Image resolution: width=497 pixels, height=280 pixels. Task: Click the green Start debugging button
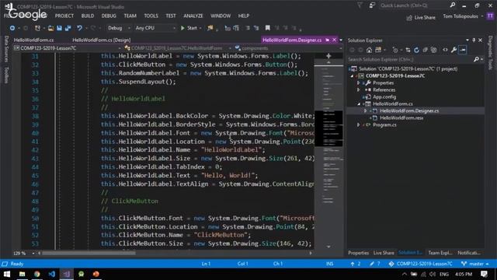(189, 28)
